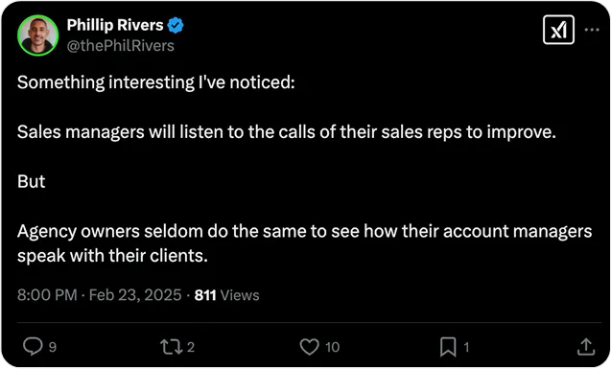Click the blue verified checkmark badge
The image size is (611, 369).
[x=176, y=25]
